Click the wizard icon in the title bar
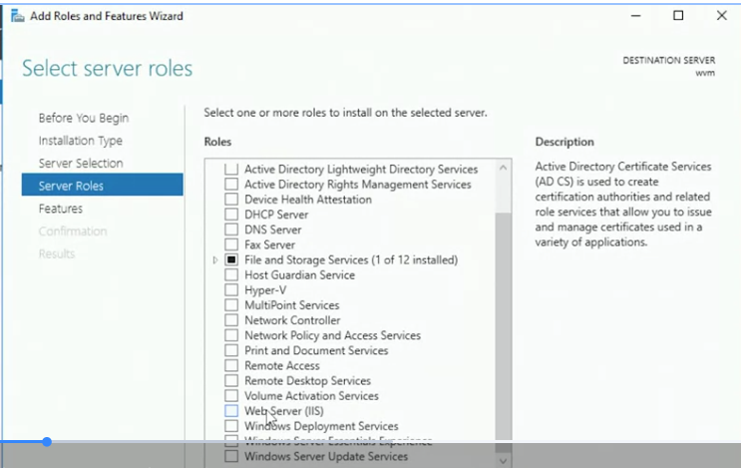Image resolution: width=741 pixels, height=468 pixels. pyautogui.click(x=18, y=16)
